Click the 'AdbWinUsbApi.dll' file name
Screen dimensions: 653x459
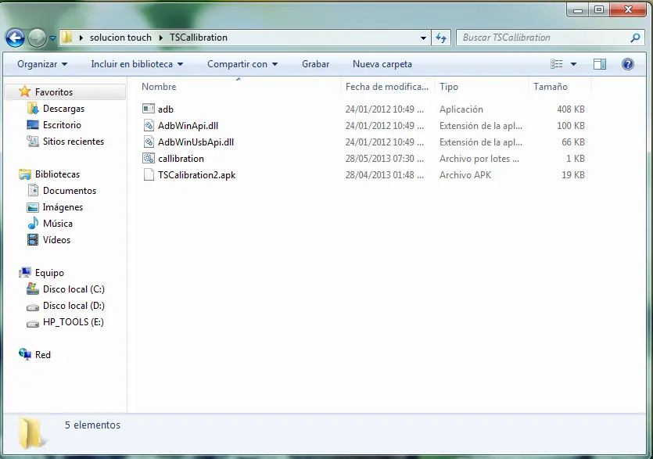[x=196, y=142]
